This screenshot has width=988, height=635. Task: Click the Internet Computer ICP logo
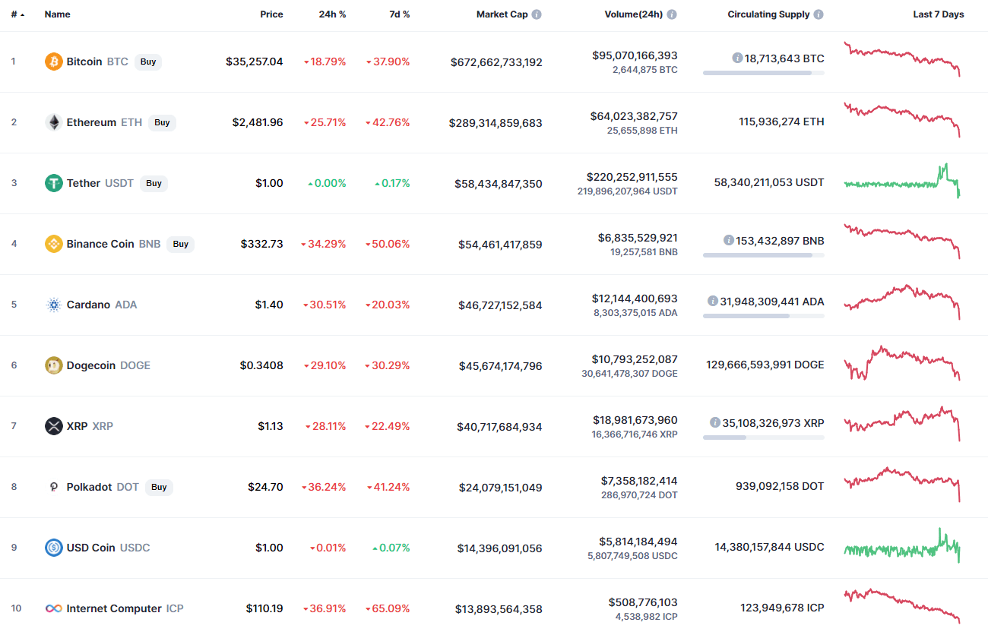52,608
